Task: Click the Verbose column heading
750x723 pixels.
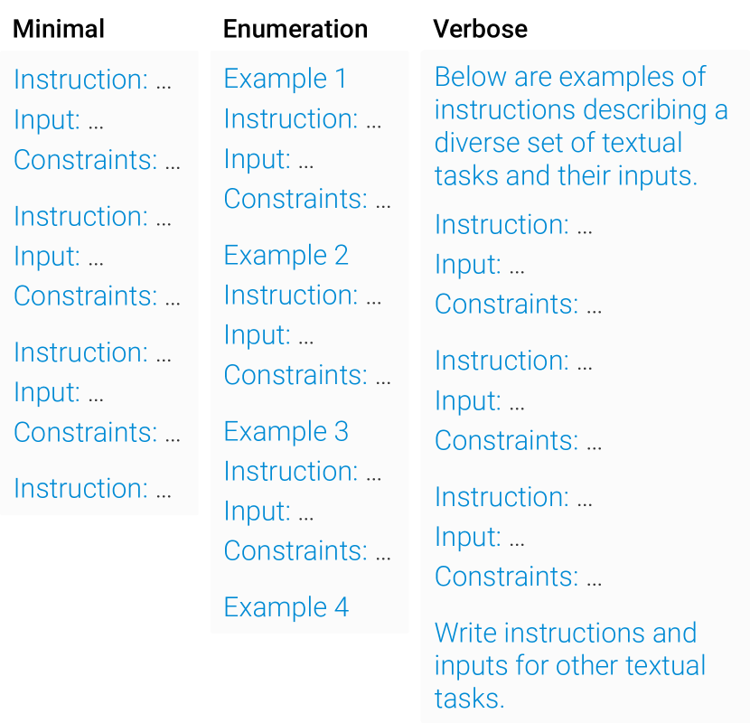Action: [x=480, y=29]
